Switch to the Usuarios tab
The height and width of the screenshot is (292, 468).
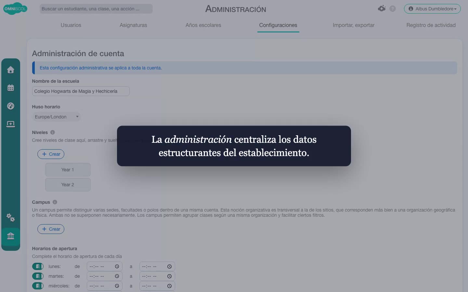pyautogui.click(x=71, y=25)
